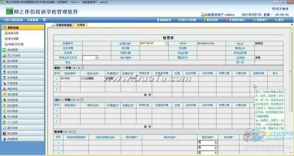
Task: Click the vertical scrollbar of the 收费单 form
Action: [291, 72]
